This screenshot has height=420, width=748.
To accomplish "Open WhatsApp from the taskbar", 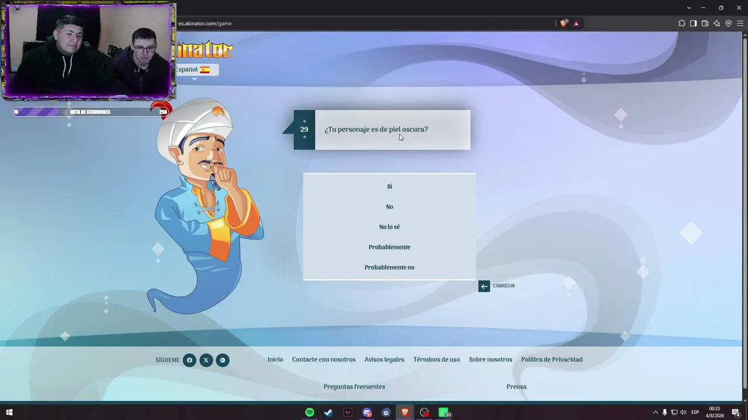I will point(444,412).
